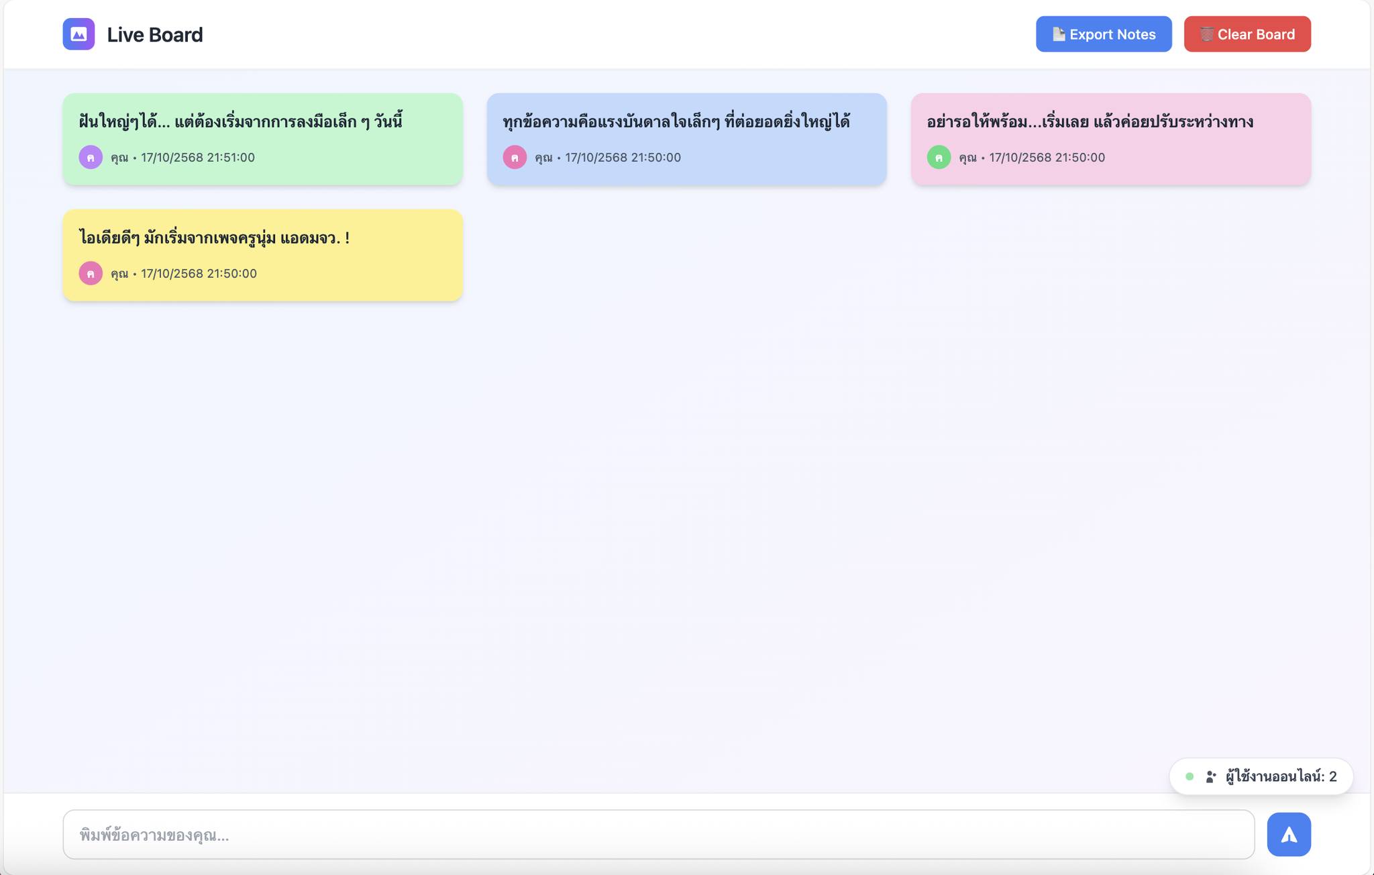Click the purple avatar on green note

(x=91, y=157)
